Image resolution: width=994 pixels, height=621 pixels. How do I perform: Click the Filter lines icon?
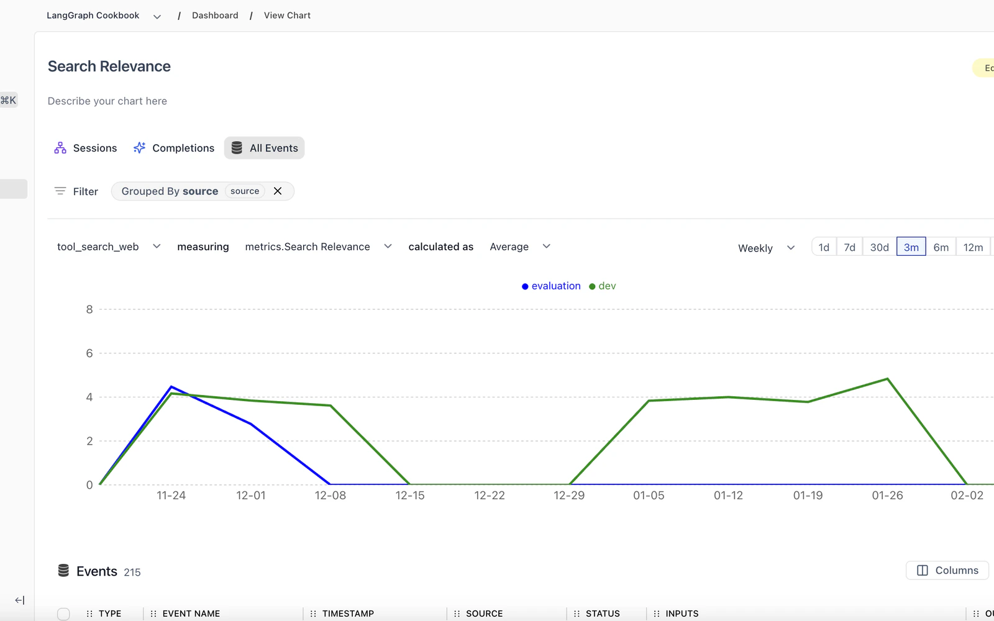pyautogui.click(x=60, y=191)
